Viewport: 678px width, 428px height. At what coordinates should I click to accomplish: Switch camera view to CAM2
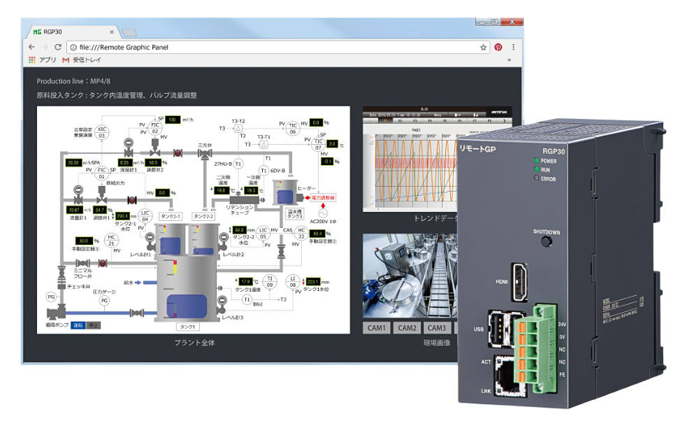click(x=407, y=328)
